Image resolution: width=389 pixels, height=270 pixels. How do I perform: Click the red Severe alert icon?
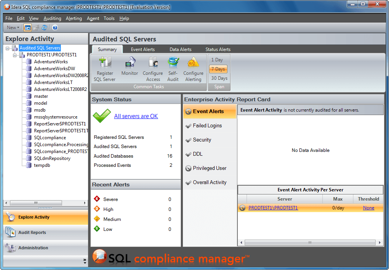click(97, 199)
